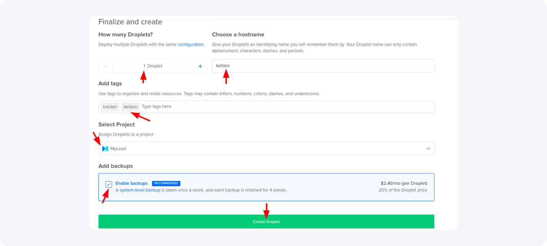
Task: Follow the system-level backup link
Action: click(x=140, y=190)
